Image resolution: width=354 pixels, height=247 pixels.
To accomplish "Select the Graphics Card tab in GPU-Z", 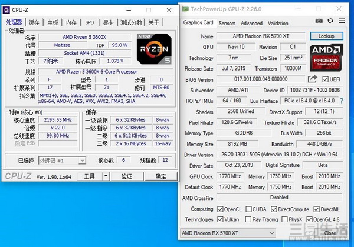I will coord(198,22).
